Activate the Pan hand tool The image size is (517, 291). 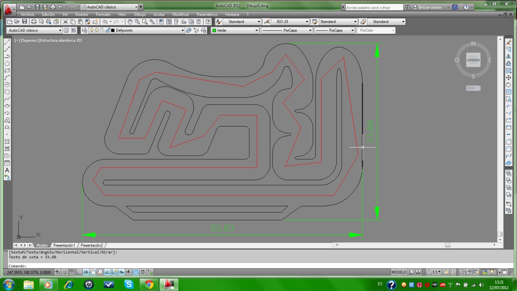point(130,21)
